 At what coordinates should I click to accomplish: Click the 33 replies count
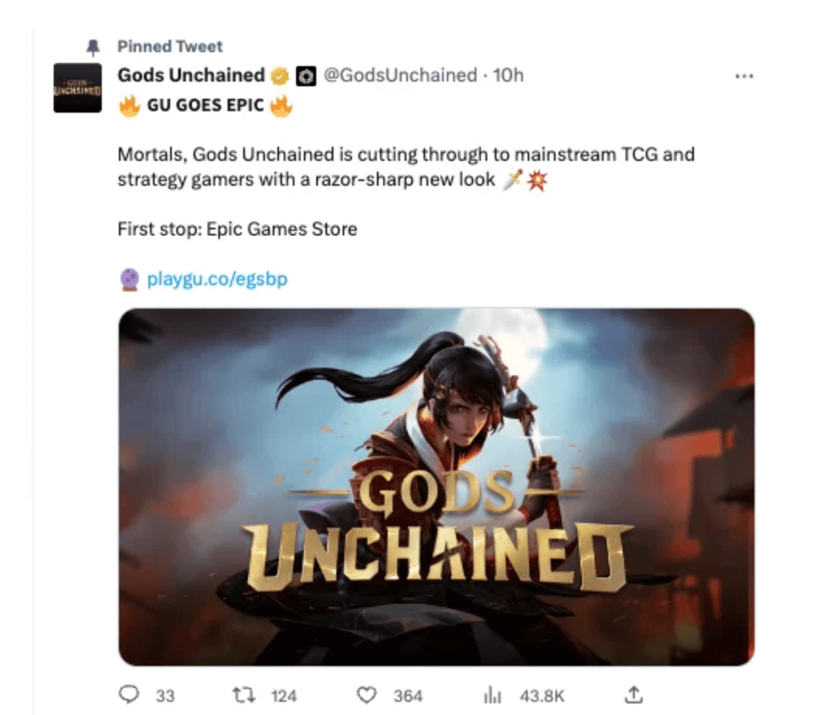tap(165, 696)
